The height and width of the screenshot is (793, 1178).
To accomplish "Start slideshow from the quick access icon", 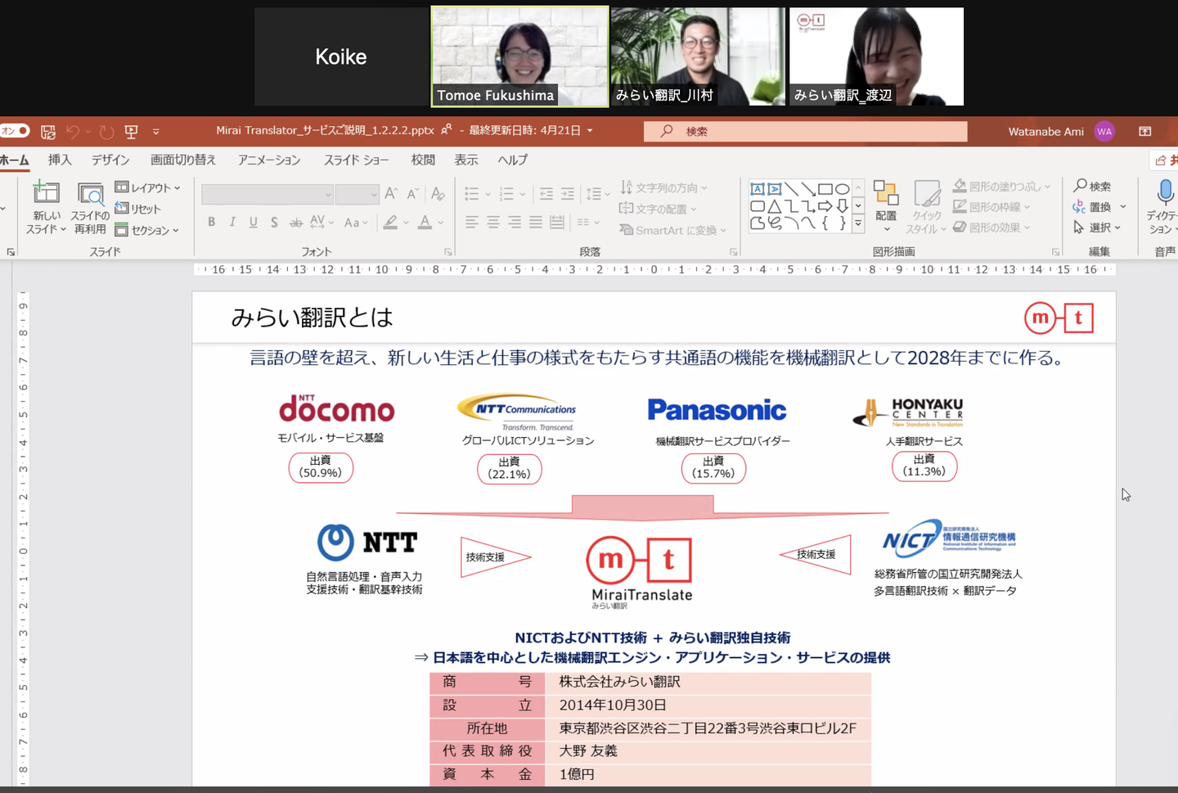I will [x=131, y=131].
